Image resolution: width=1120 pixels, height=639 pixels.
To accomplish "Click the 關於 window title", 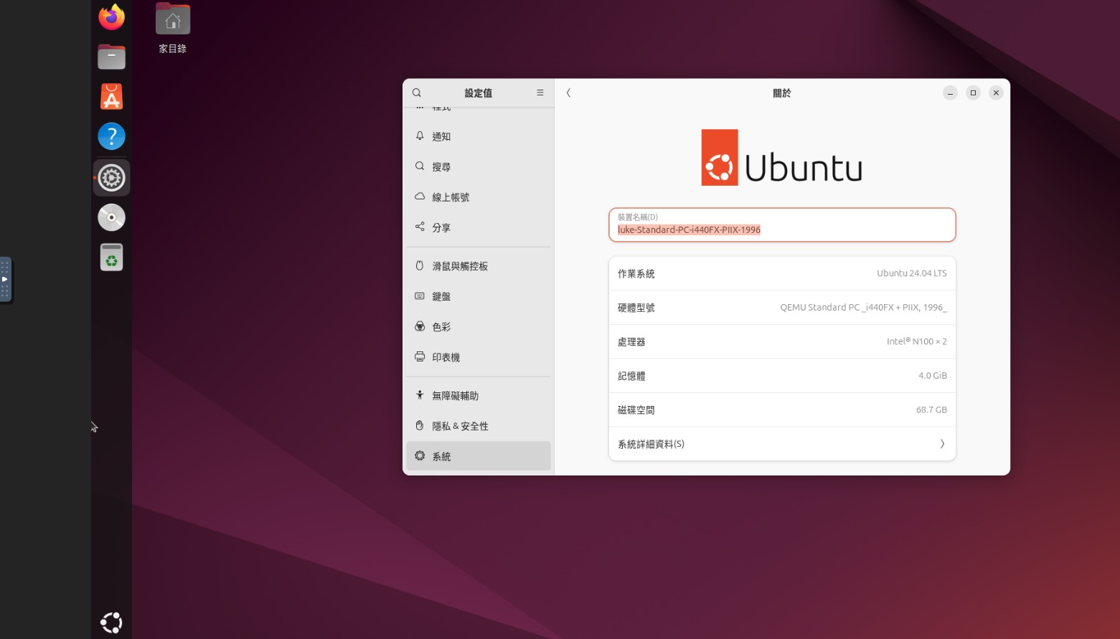I will click(x=782, y=93).
